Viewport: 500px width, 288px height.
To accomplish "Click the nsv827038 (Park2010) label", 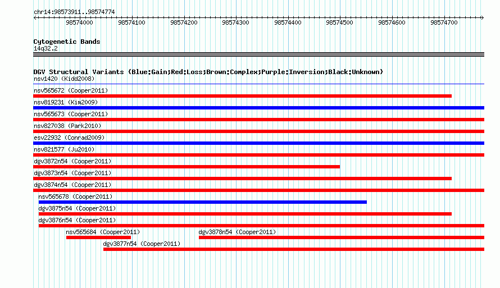I will click(x=67, y=126).
